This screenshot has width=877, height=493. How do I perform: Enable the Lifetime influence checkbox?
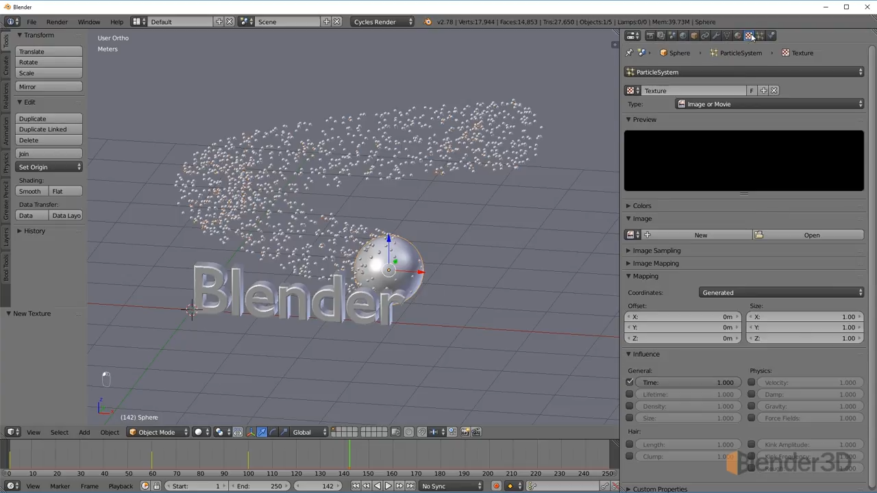pyautogui.click(x=630, y=394)
